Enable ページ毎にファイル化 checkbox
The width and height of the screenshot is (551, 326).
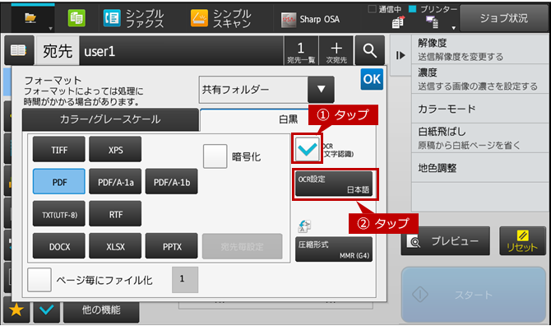(x=39, y=280)
